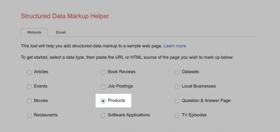Select the Movies radio option
The image size is (280, 132).
[29, 101]
